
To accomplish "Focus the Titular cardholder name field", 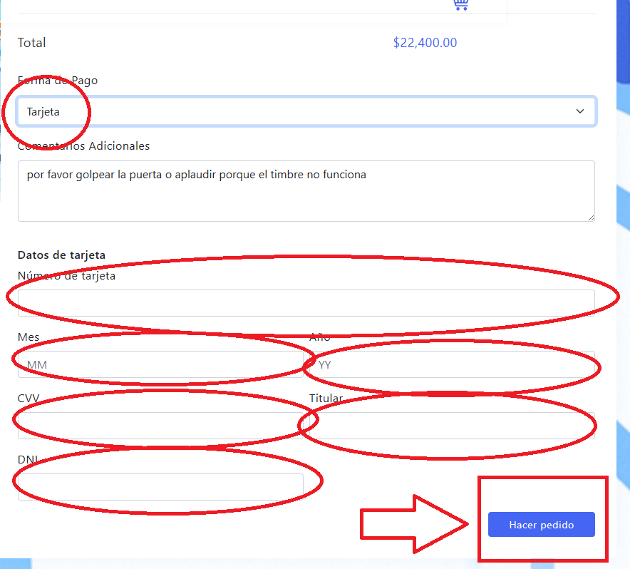I will 452,426.
